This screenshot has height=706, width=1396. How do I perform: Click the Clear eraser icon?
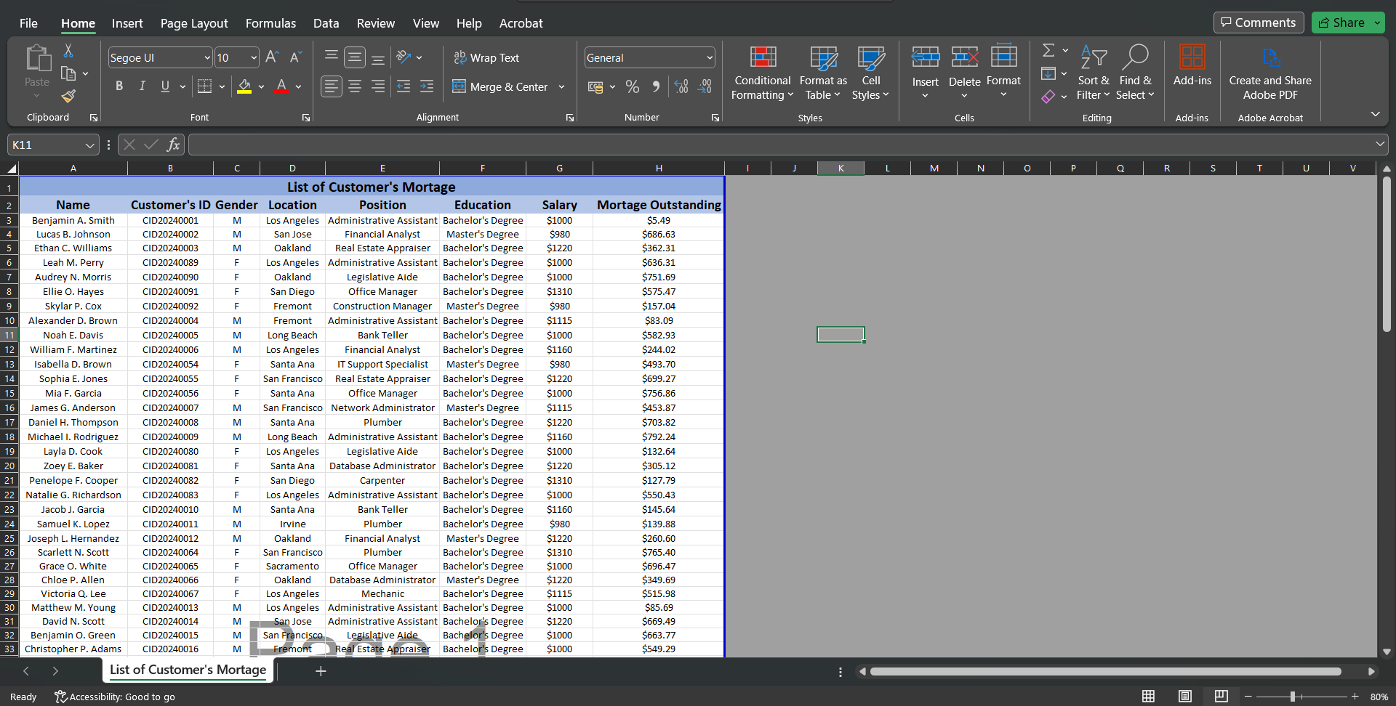(1048, 96)
